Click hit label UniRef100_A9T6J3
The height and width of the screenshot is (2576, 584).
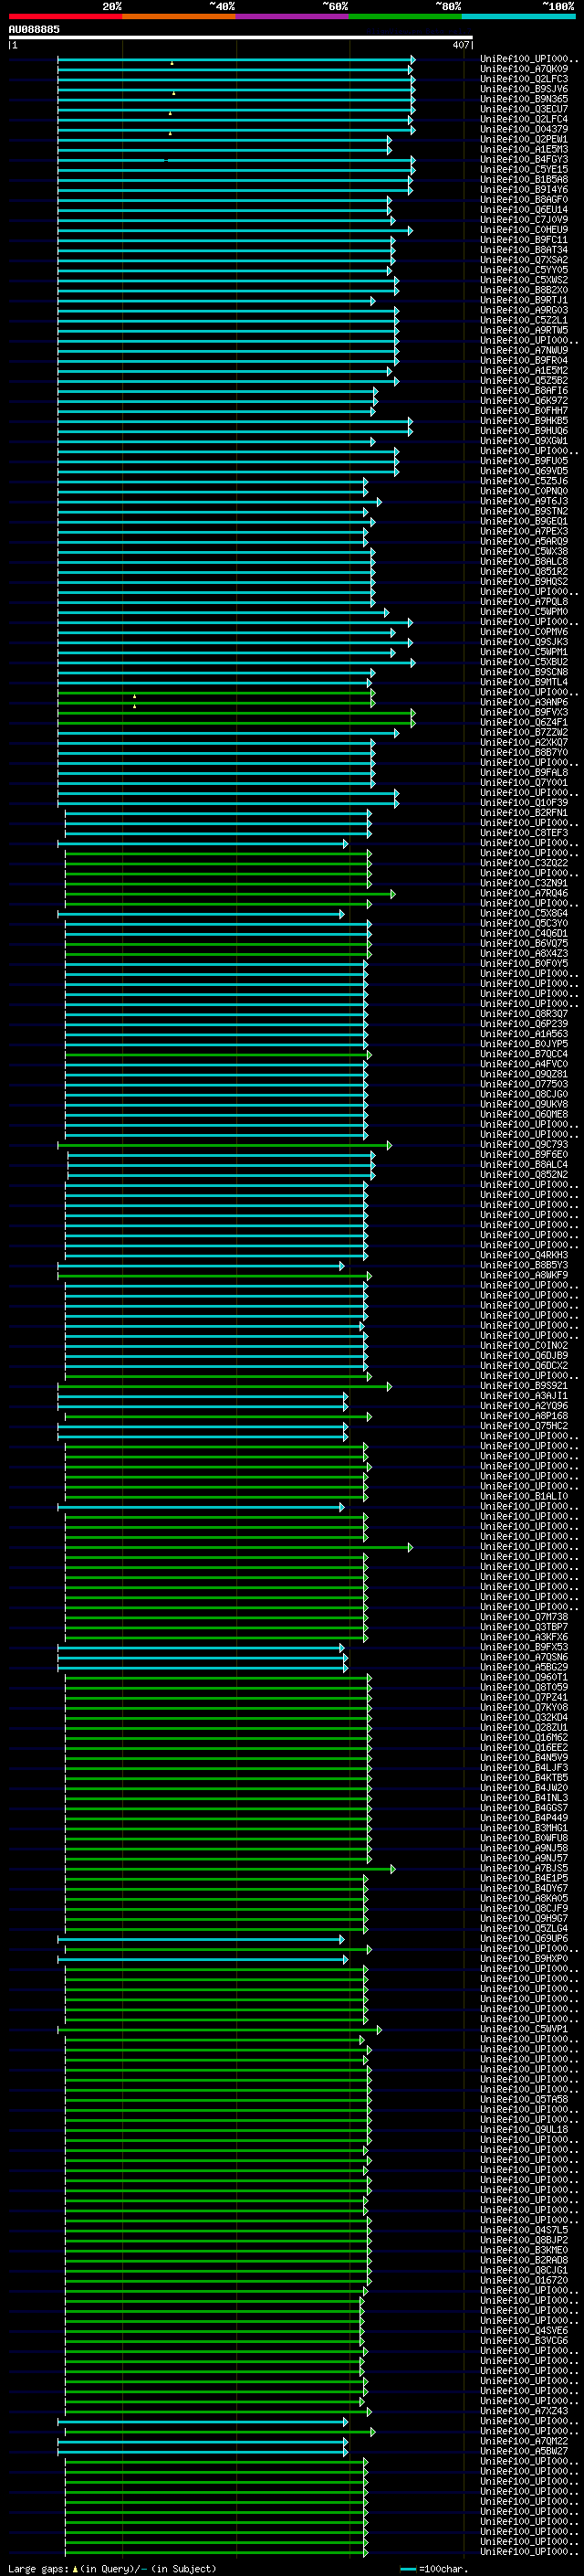pyautogui.click(x=524, y=501)
